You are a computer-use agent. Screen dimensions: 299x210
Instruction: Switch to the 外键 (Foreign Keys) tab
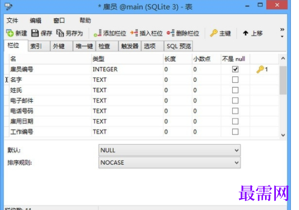point(61,46)
